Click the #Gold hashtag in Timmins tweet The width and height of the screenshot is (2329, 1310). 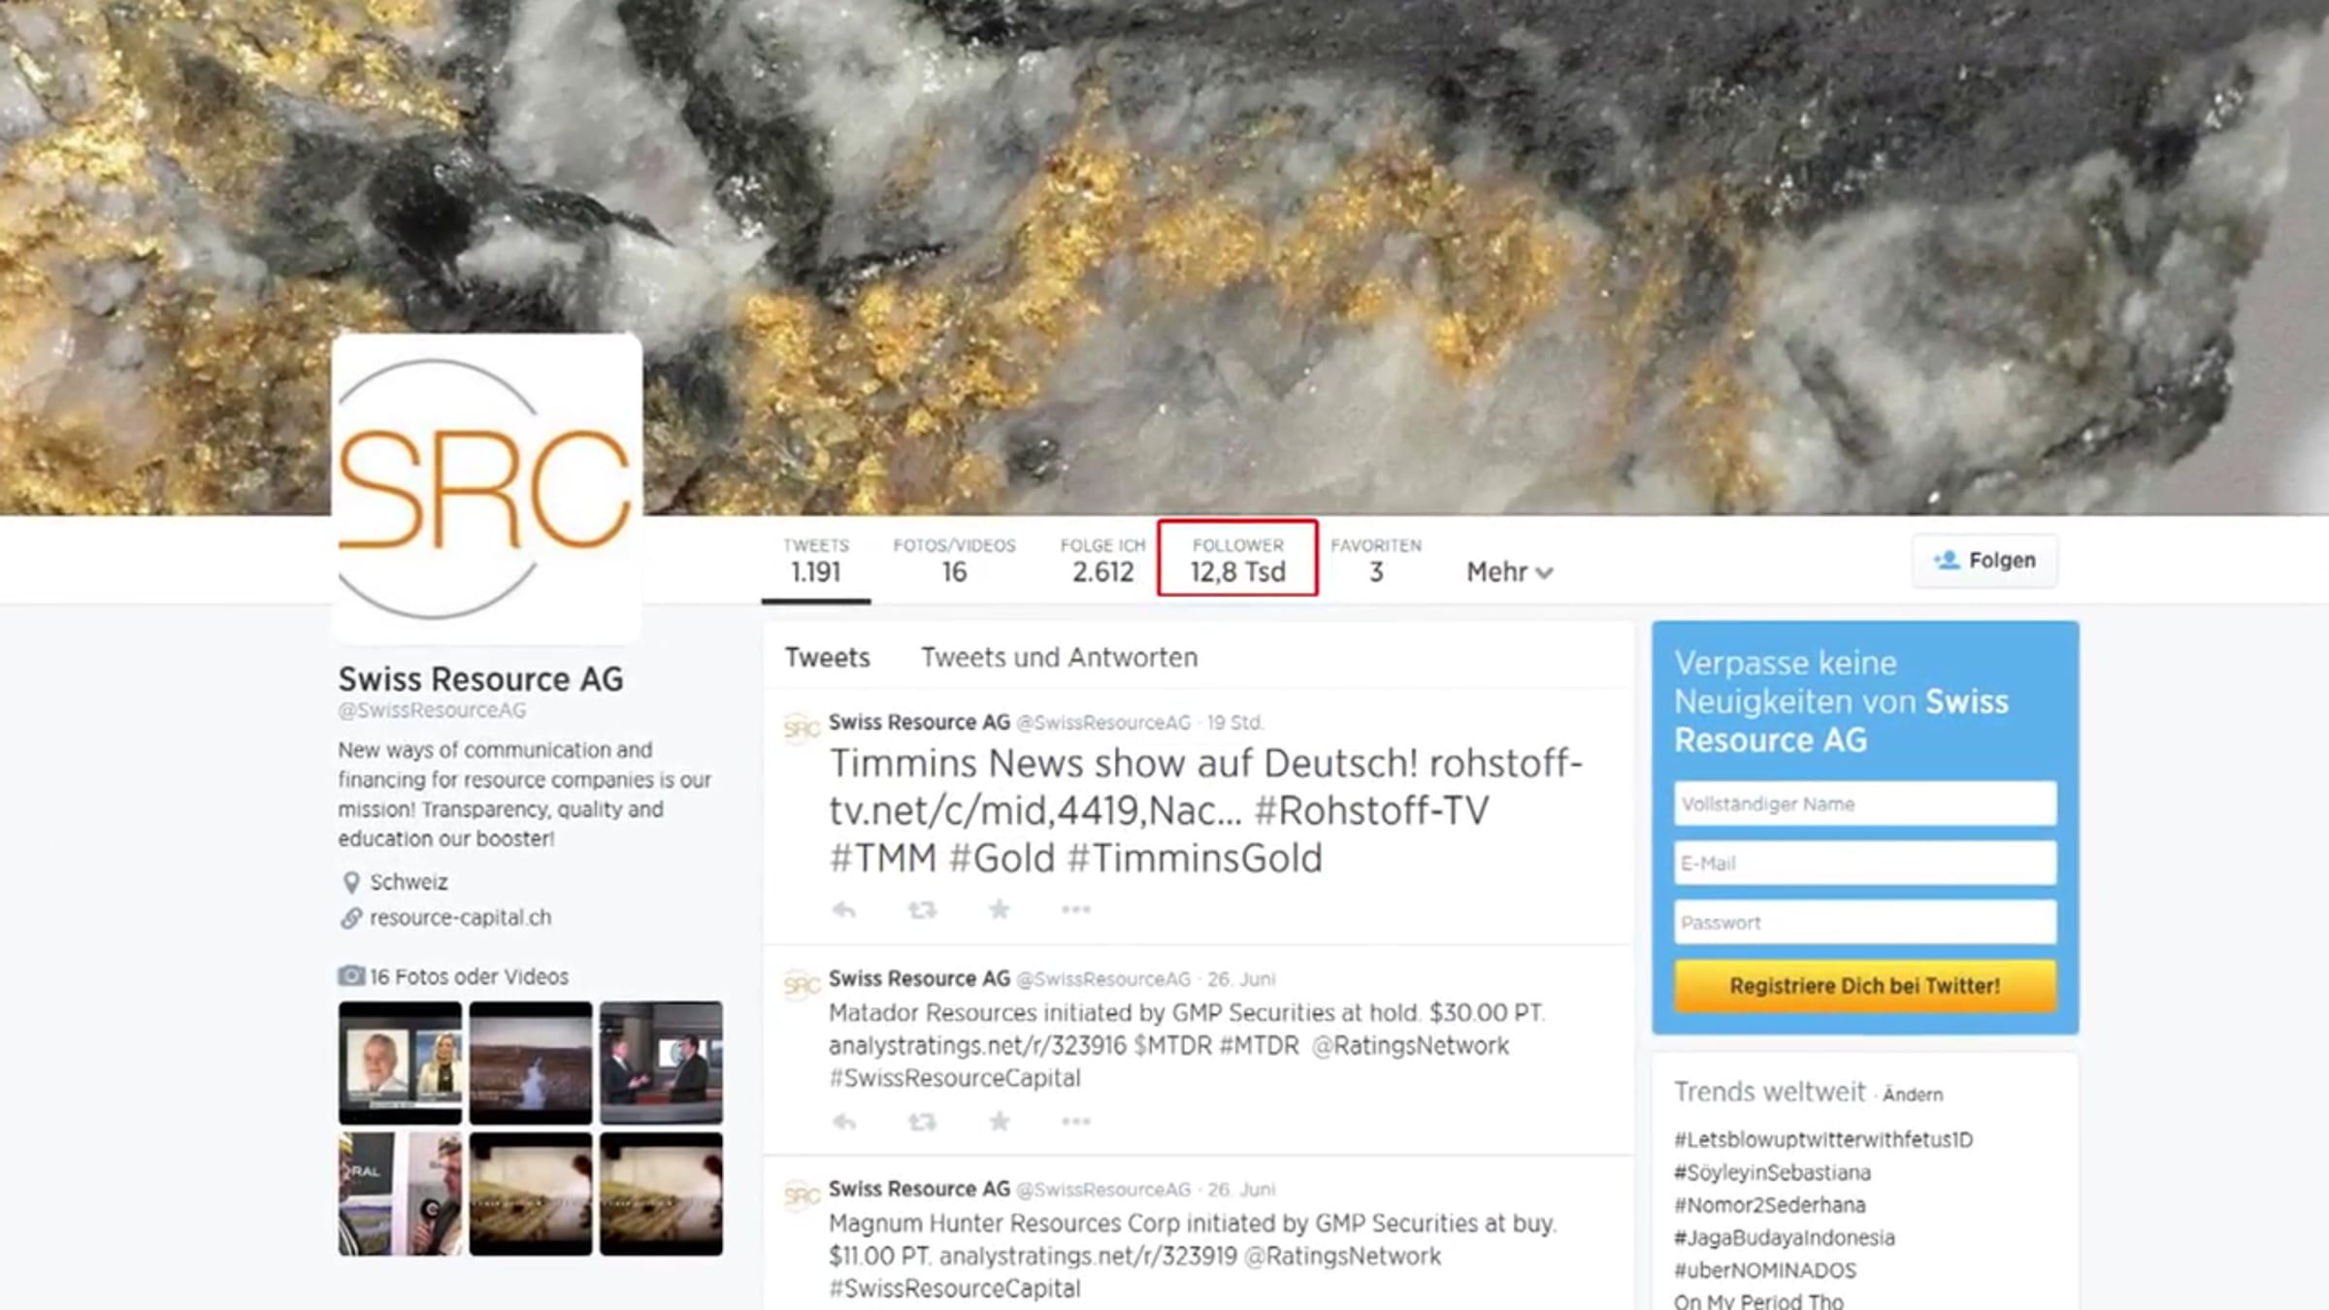pyautogui.click(x=1001, y=859)
